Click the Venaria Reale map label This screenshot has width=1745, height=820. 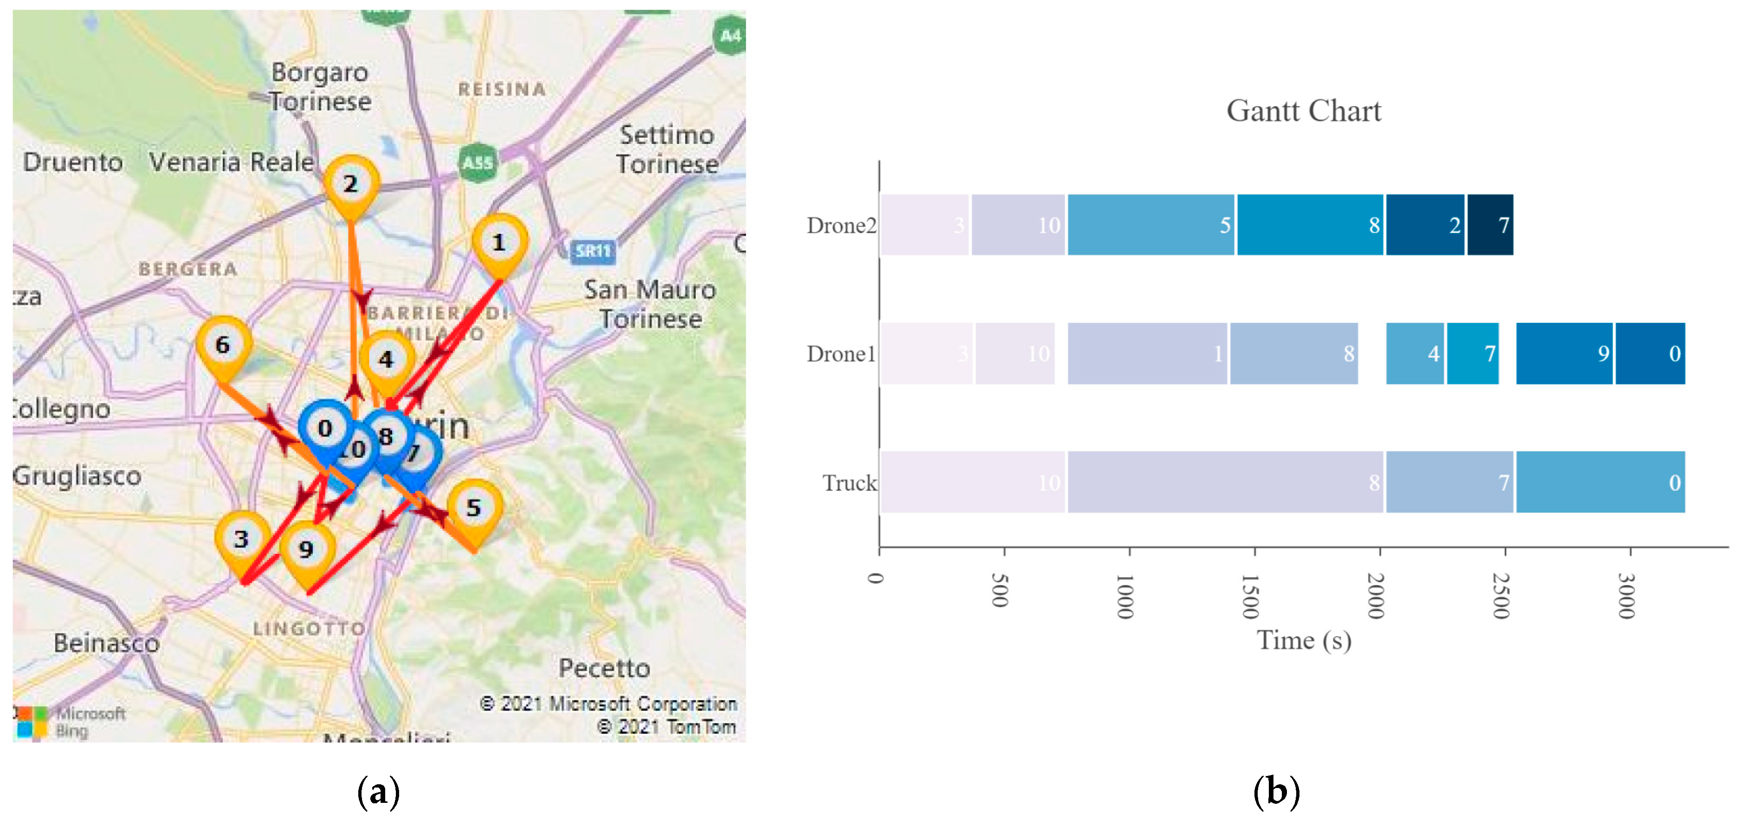coord(232,162)
